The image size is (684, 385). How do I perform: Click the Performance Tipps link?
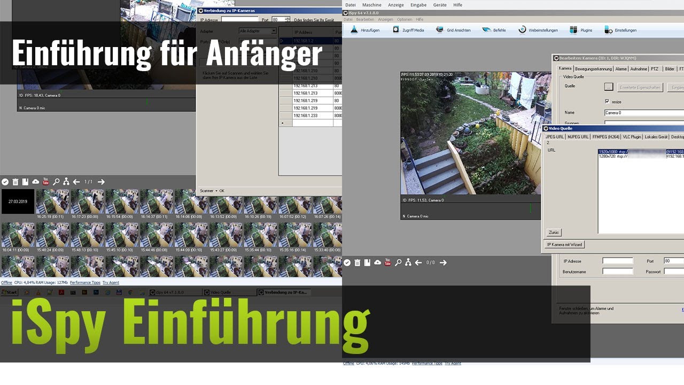pyautogui.click(x=85, y=282)
